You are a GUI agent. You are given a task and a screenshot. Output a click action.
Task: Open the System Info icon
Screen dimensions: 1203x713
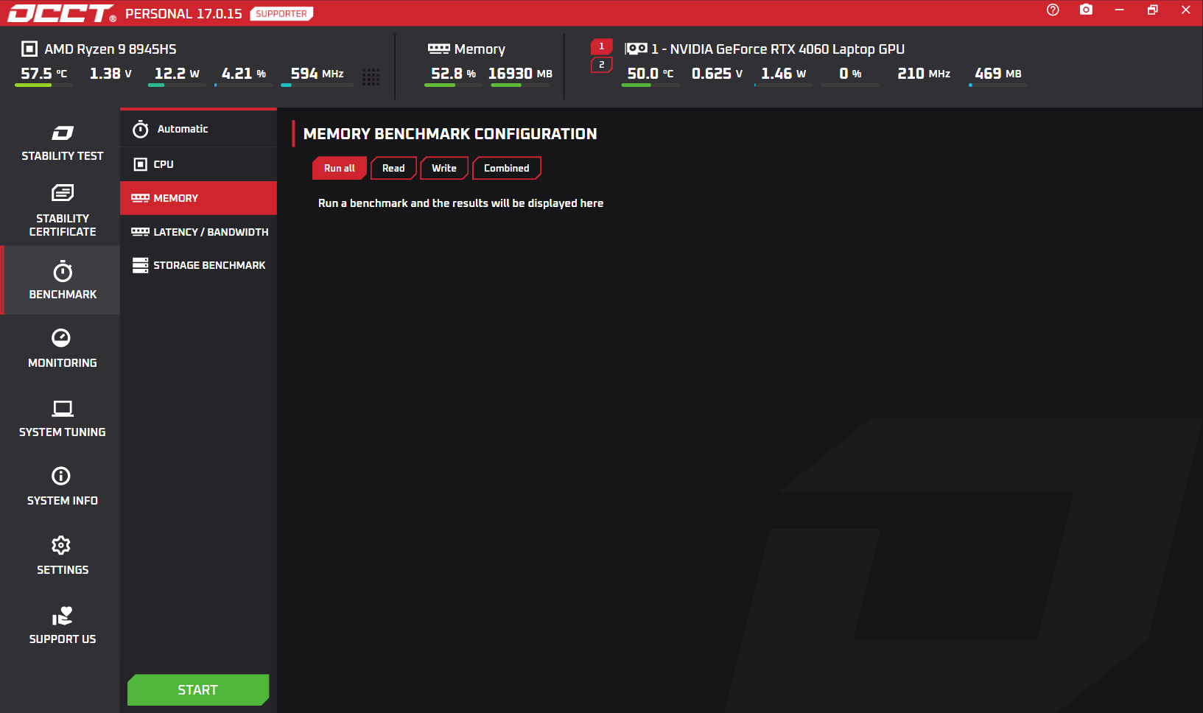[x=61, y=476]
